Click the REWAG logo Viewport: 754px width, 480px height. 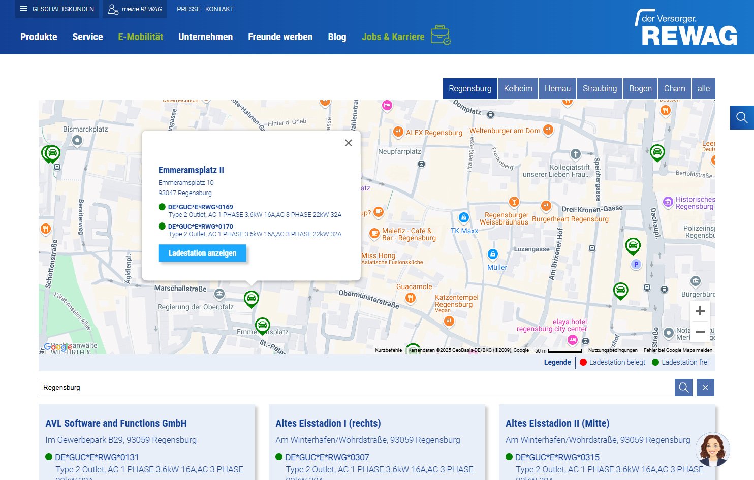686,28
